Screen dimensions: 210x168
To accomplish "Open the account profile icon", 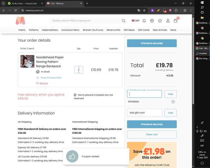I will 168,21.
